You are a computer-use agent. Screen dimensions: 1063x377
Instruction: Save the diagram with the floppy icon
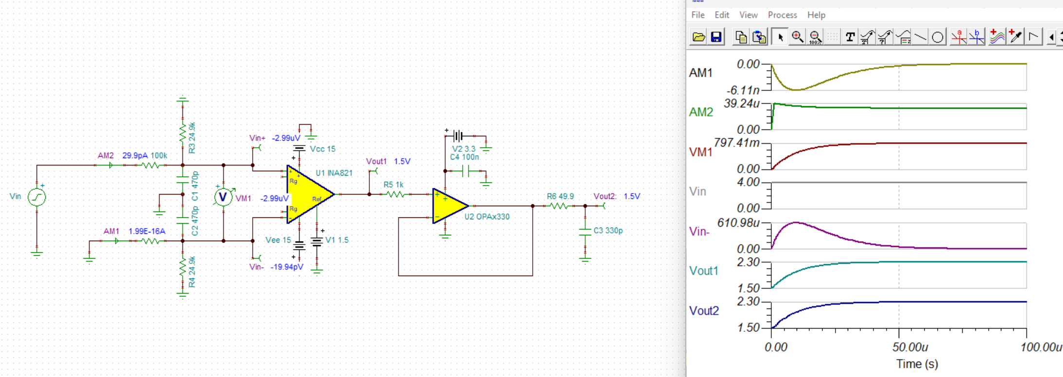716,37
